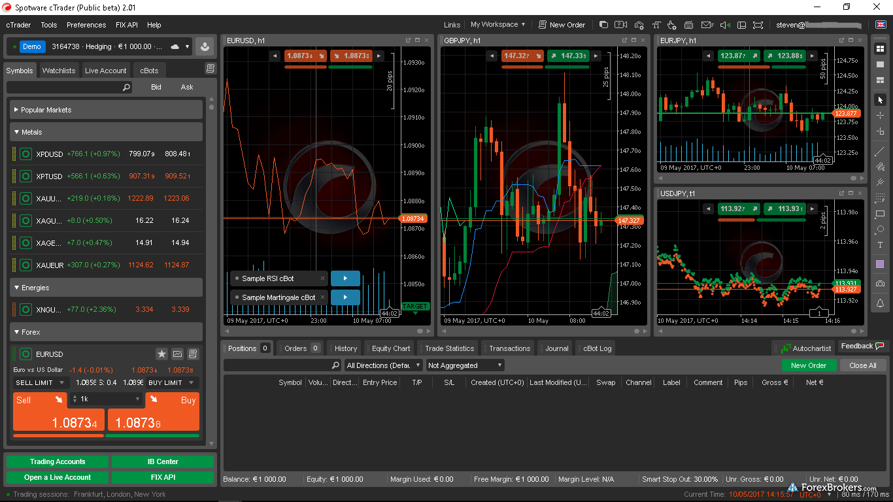893x502 pixels.
Task: Toggle the XPTUSD symbol circle button
Action: 25,176
